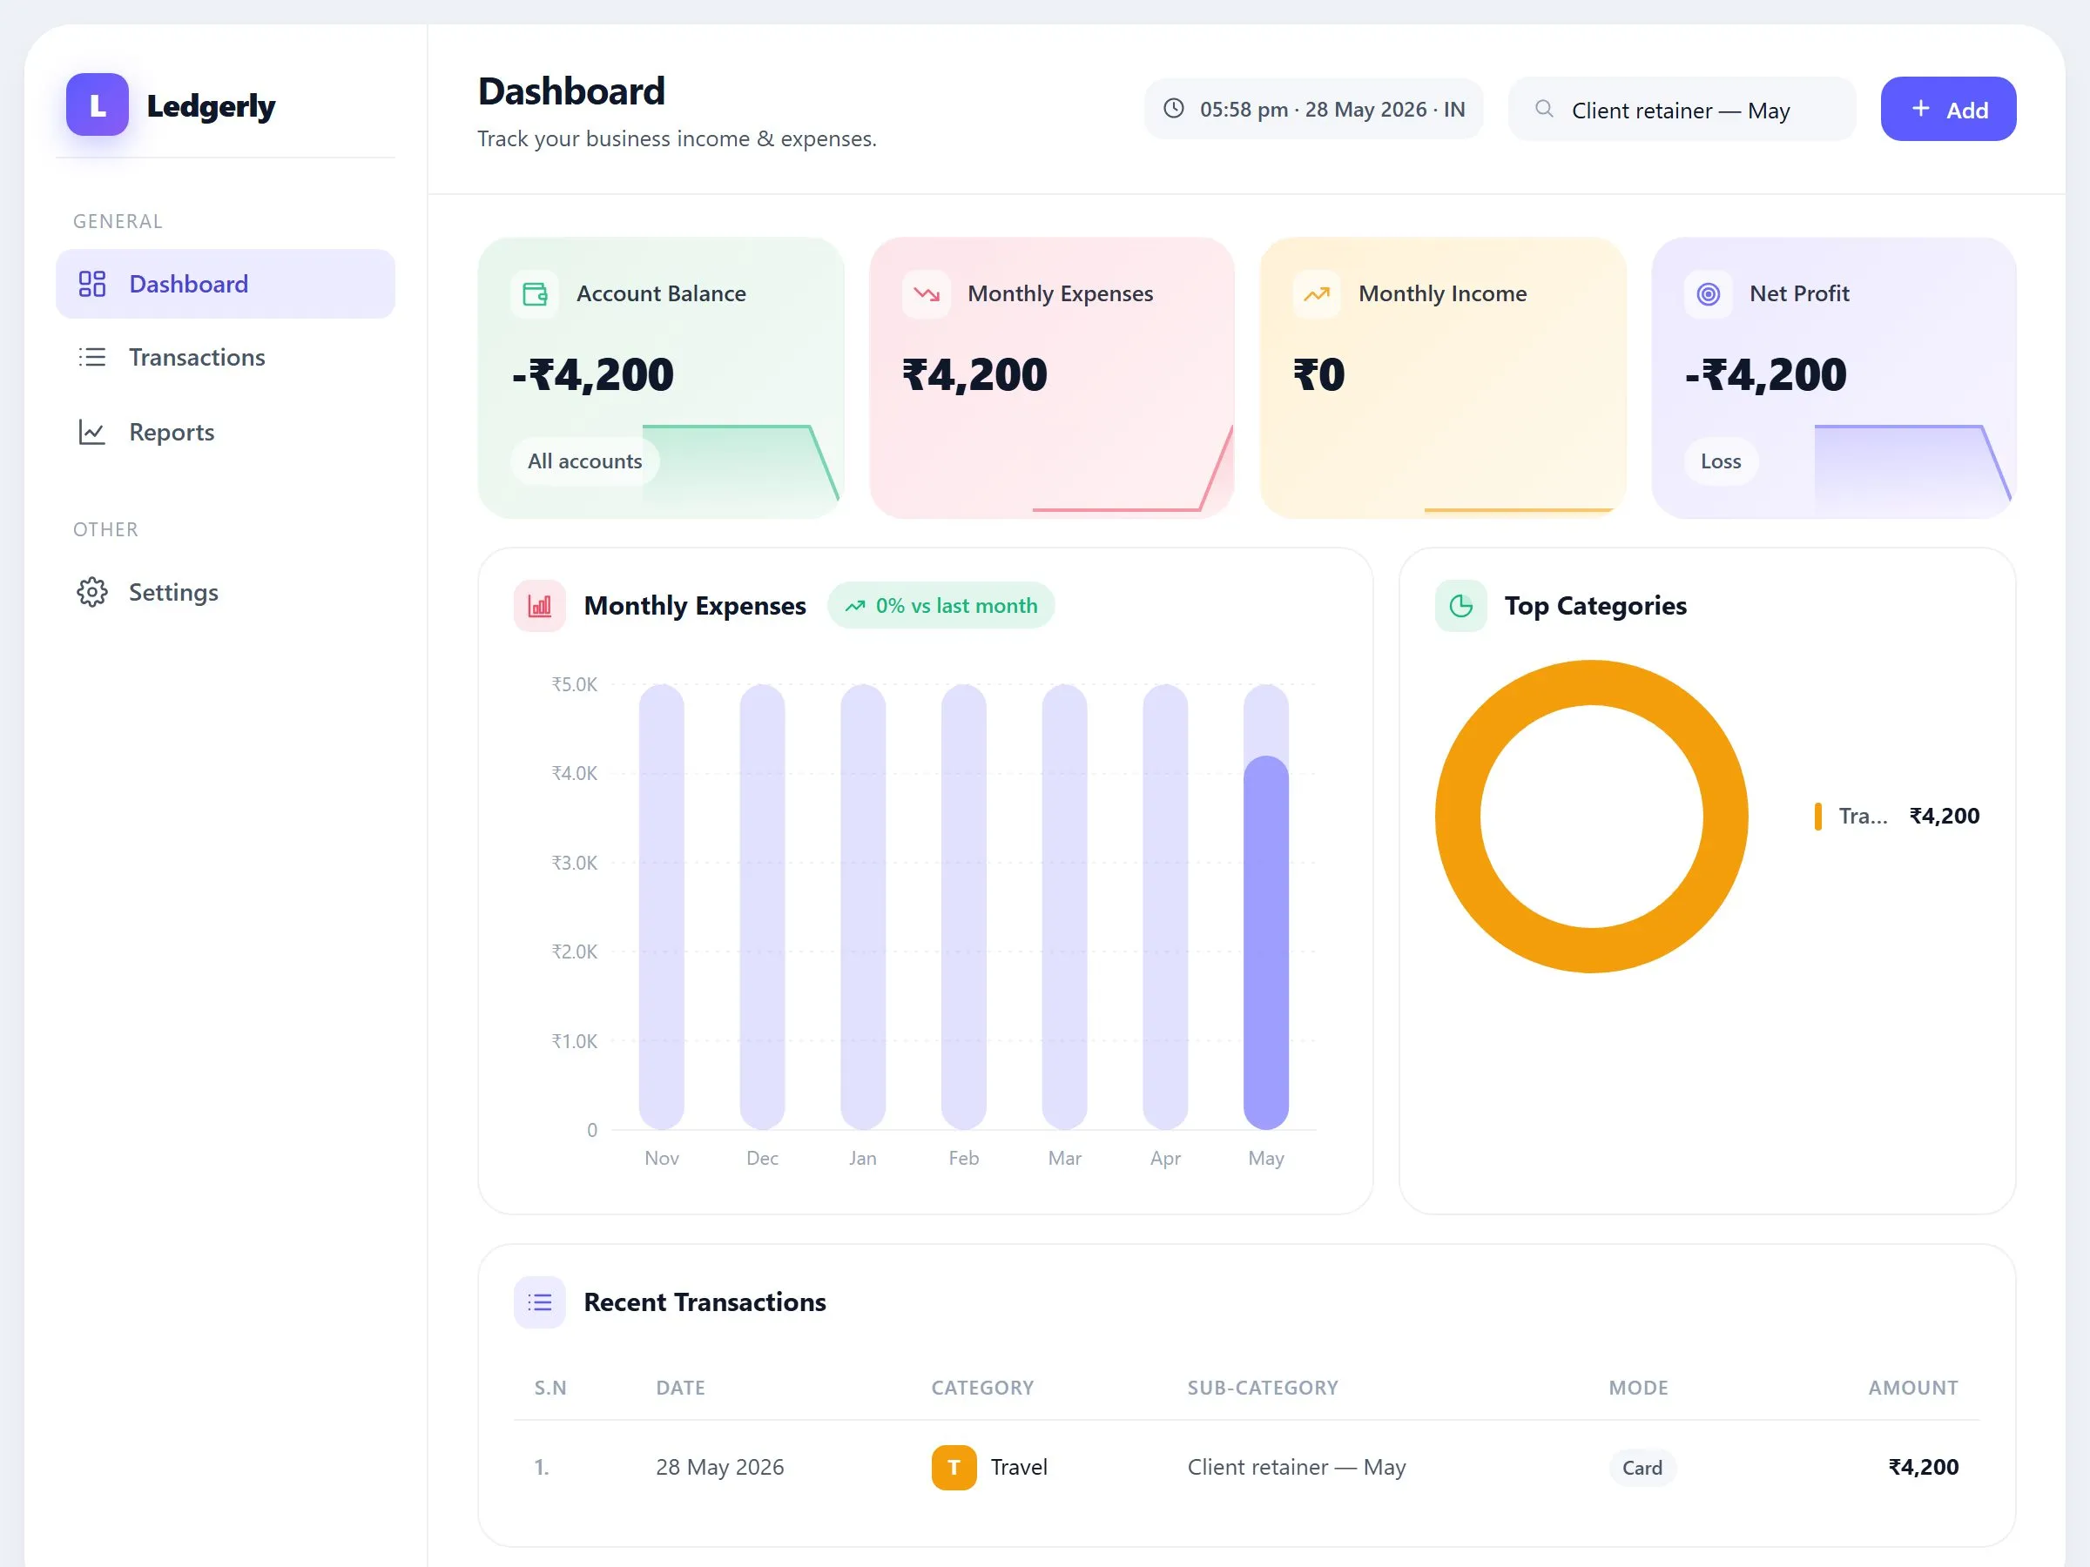Click the Nov bar in expenses chart

(661, 907)
